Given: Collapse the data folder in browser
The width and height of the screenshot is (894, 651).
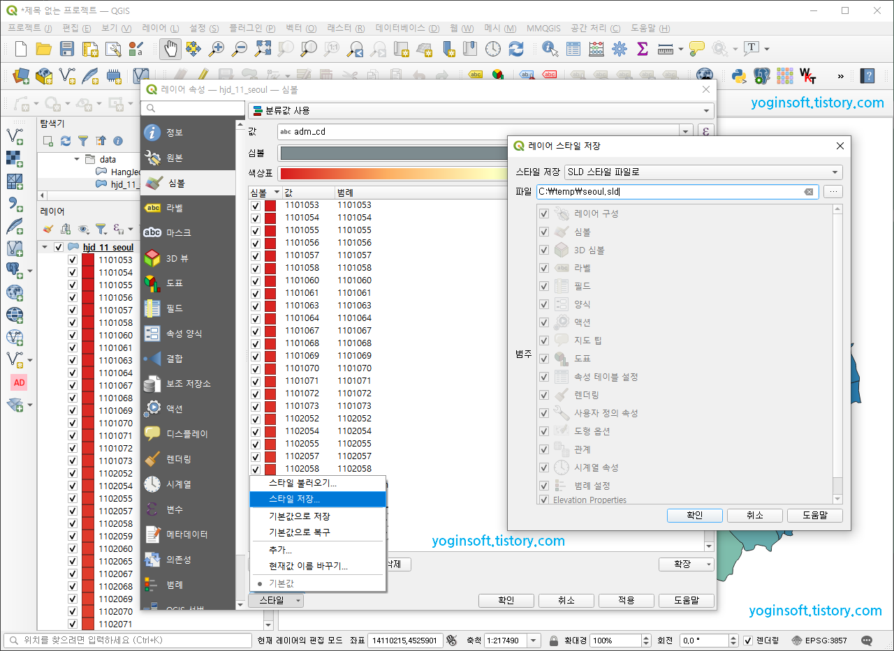Looking at the screenshot, I should (x=78, y=159).
